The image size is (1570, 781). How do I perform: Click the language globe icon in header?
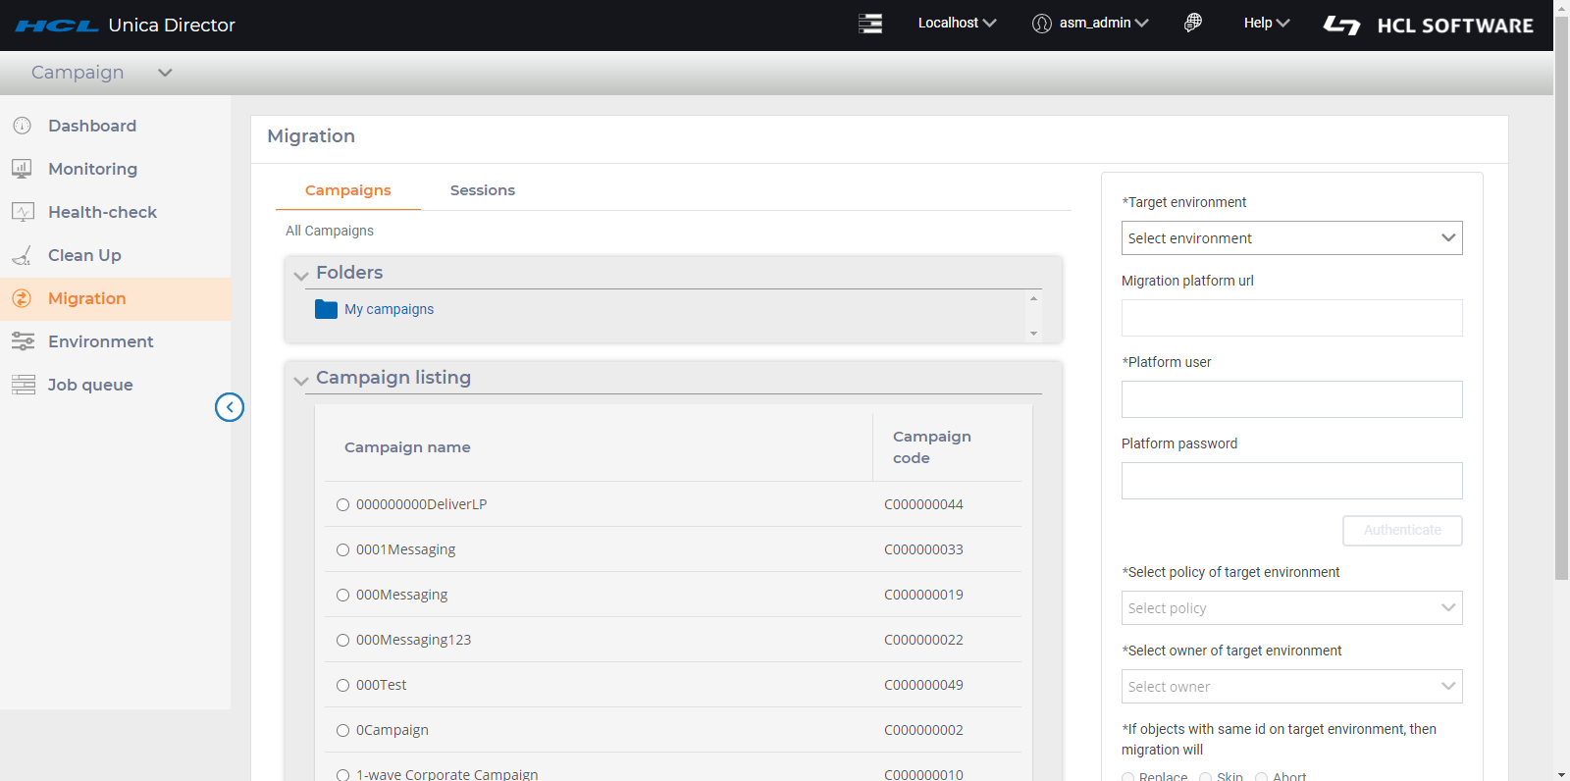pos(1192,23)
